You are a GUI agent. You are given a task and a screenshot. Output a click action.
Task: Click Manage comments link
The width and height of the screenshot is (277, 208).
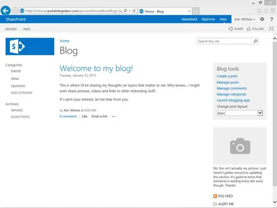click(232, 88)
